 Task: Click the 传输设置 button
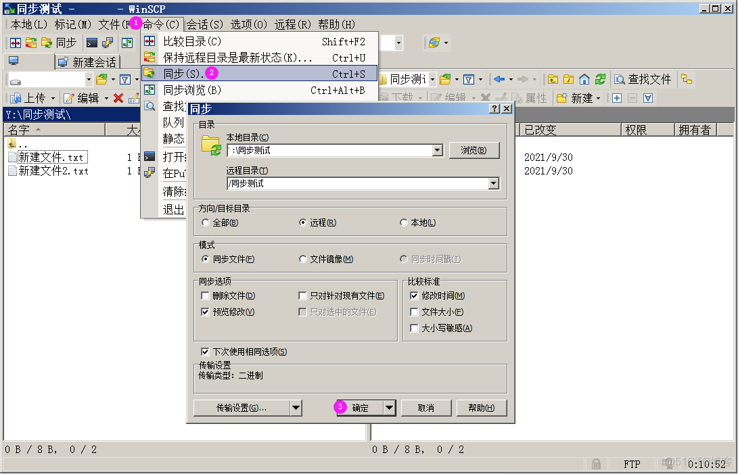(241, 408)
